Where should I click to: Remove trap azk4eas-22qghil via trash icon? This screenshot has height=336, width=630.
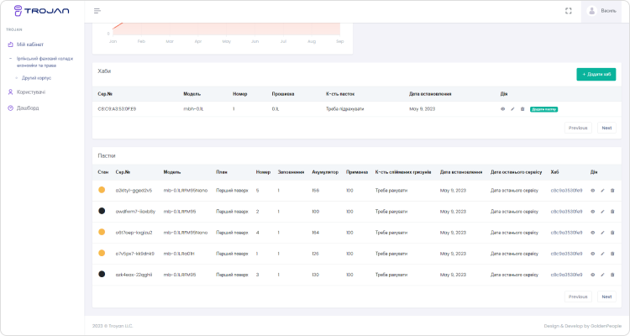coord(612,274)
